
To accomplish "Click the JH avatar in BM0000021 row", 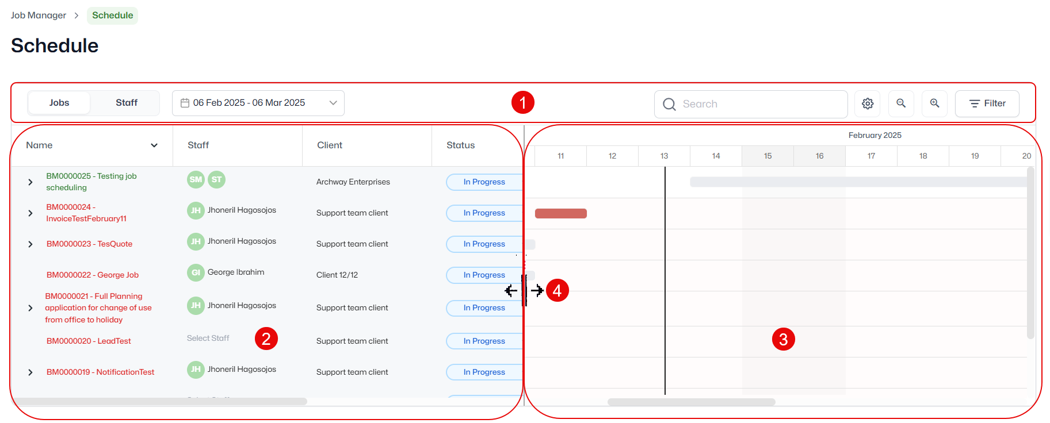I will 196,306.
